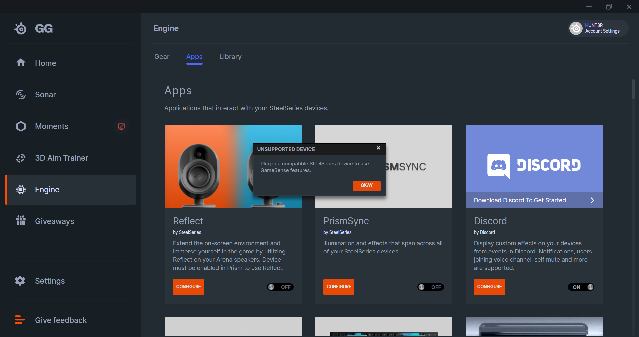
Task: Click the Discord app title
Action: click(x=490, y=221)
